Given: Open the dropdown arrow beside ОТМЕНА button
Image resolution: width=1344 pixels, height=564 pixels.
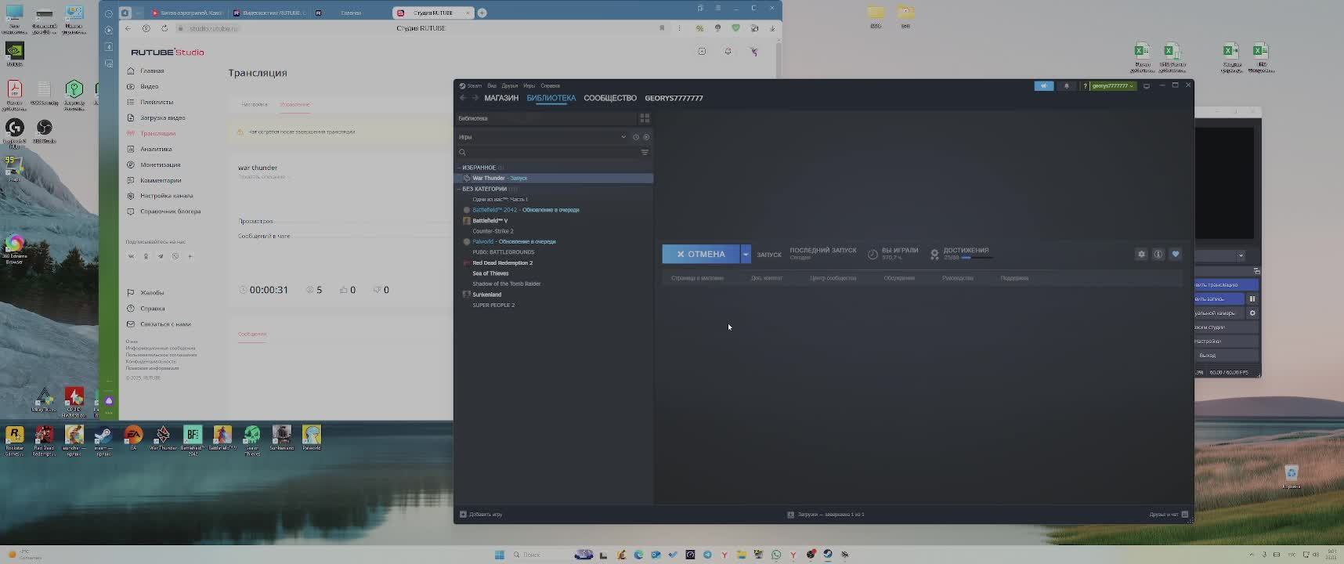Looking at the screenshot, I should point(746,254).
